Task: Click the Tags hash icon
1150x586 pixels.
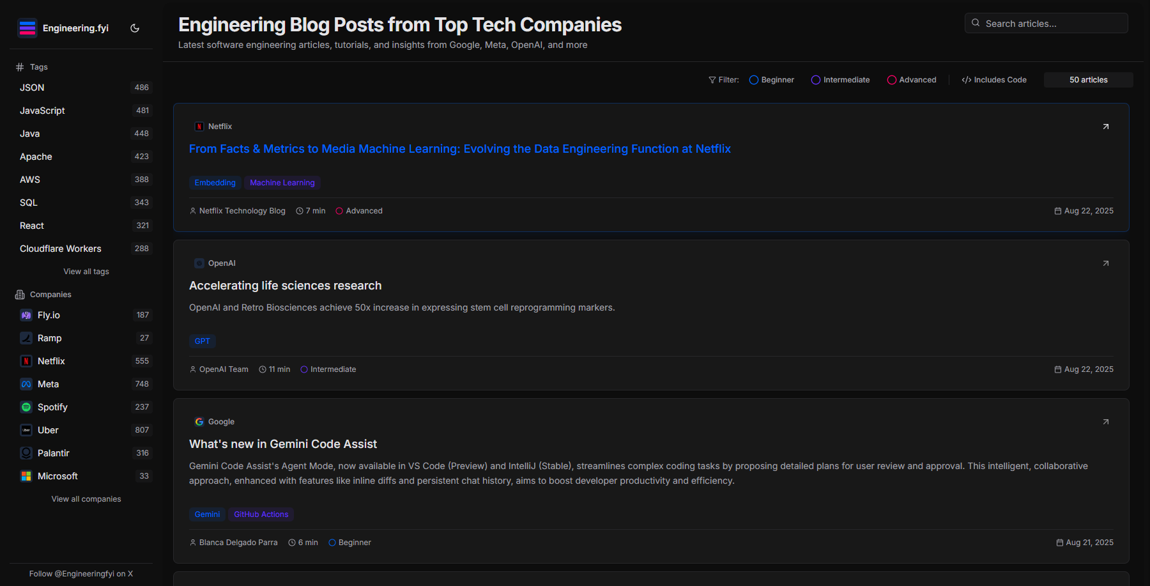Action: coord(20,67)
